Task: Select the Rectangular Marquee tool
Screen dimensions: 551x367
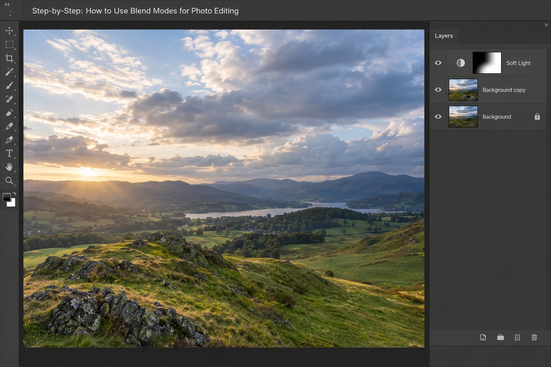Action: 9,44
